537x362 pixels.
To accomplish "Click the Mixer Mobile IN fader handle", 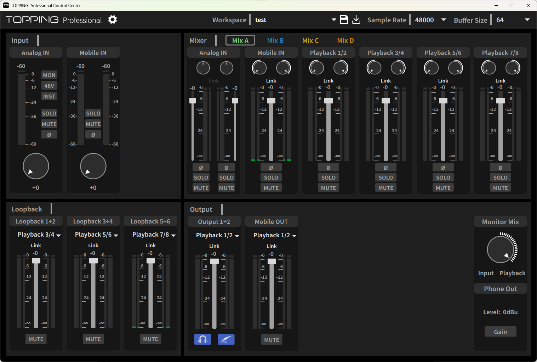I will (271, 101).
